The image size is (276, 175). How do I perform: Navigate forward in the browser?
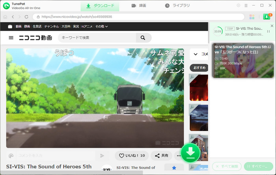tap(20, 17)
